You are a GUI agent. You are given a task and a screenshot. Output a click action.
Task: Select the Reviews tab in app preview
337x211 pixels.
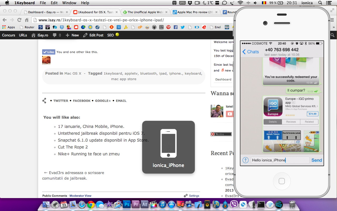(x=291, y=122)
